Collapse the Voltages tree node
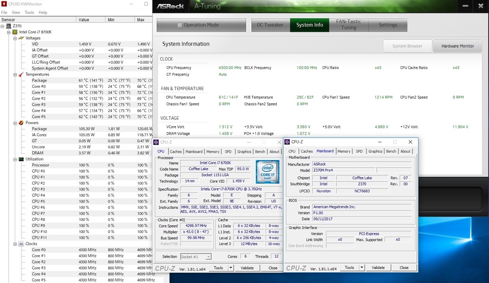This screenshot has height=283, width=489. [15, 38]
